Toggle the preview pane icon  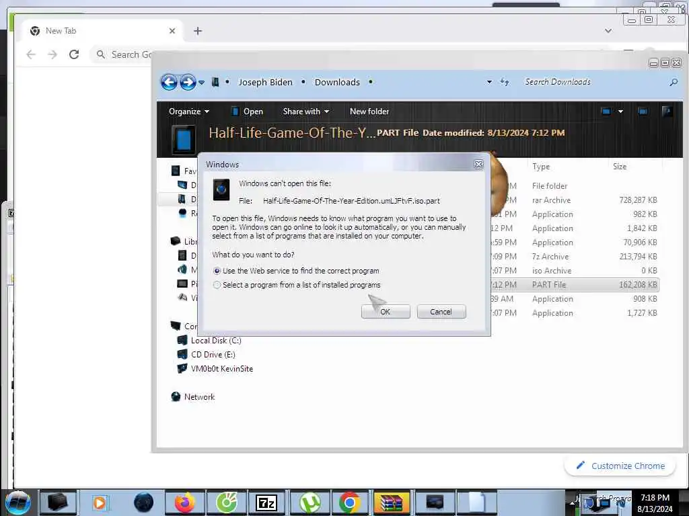(643, 112)
